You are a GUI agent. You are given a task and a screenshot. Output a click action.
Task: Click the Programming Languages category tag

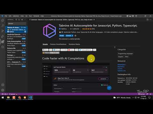125,54
